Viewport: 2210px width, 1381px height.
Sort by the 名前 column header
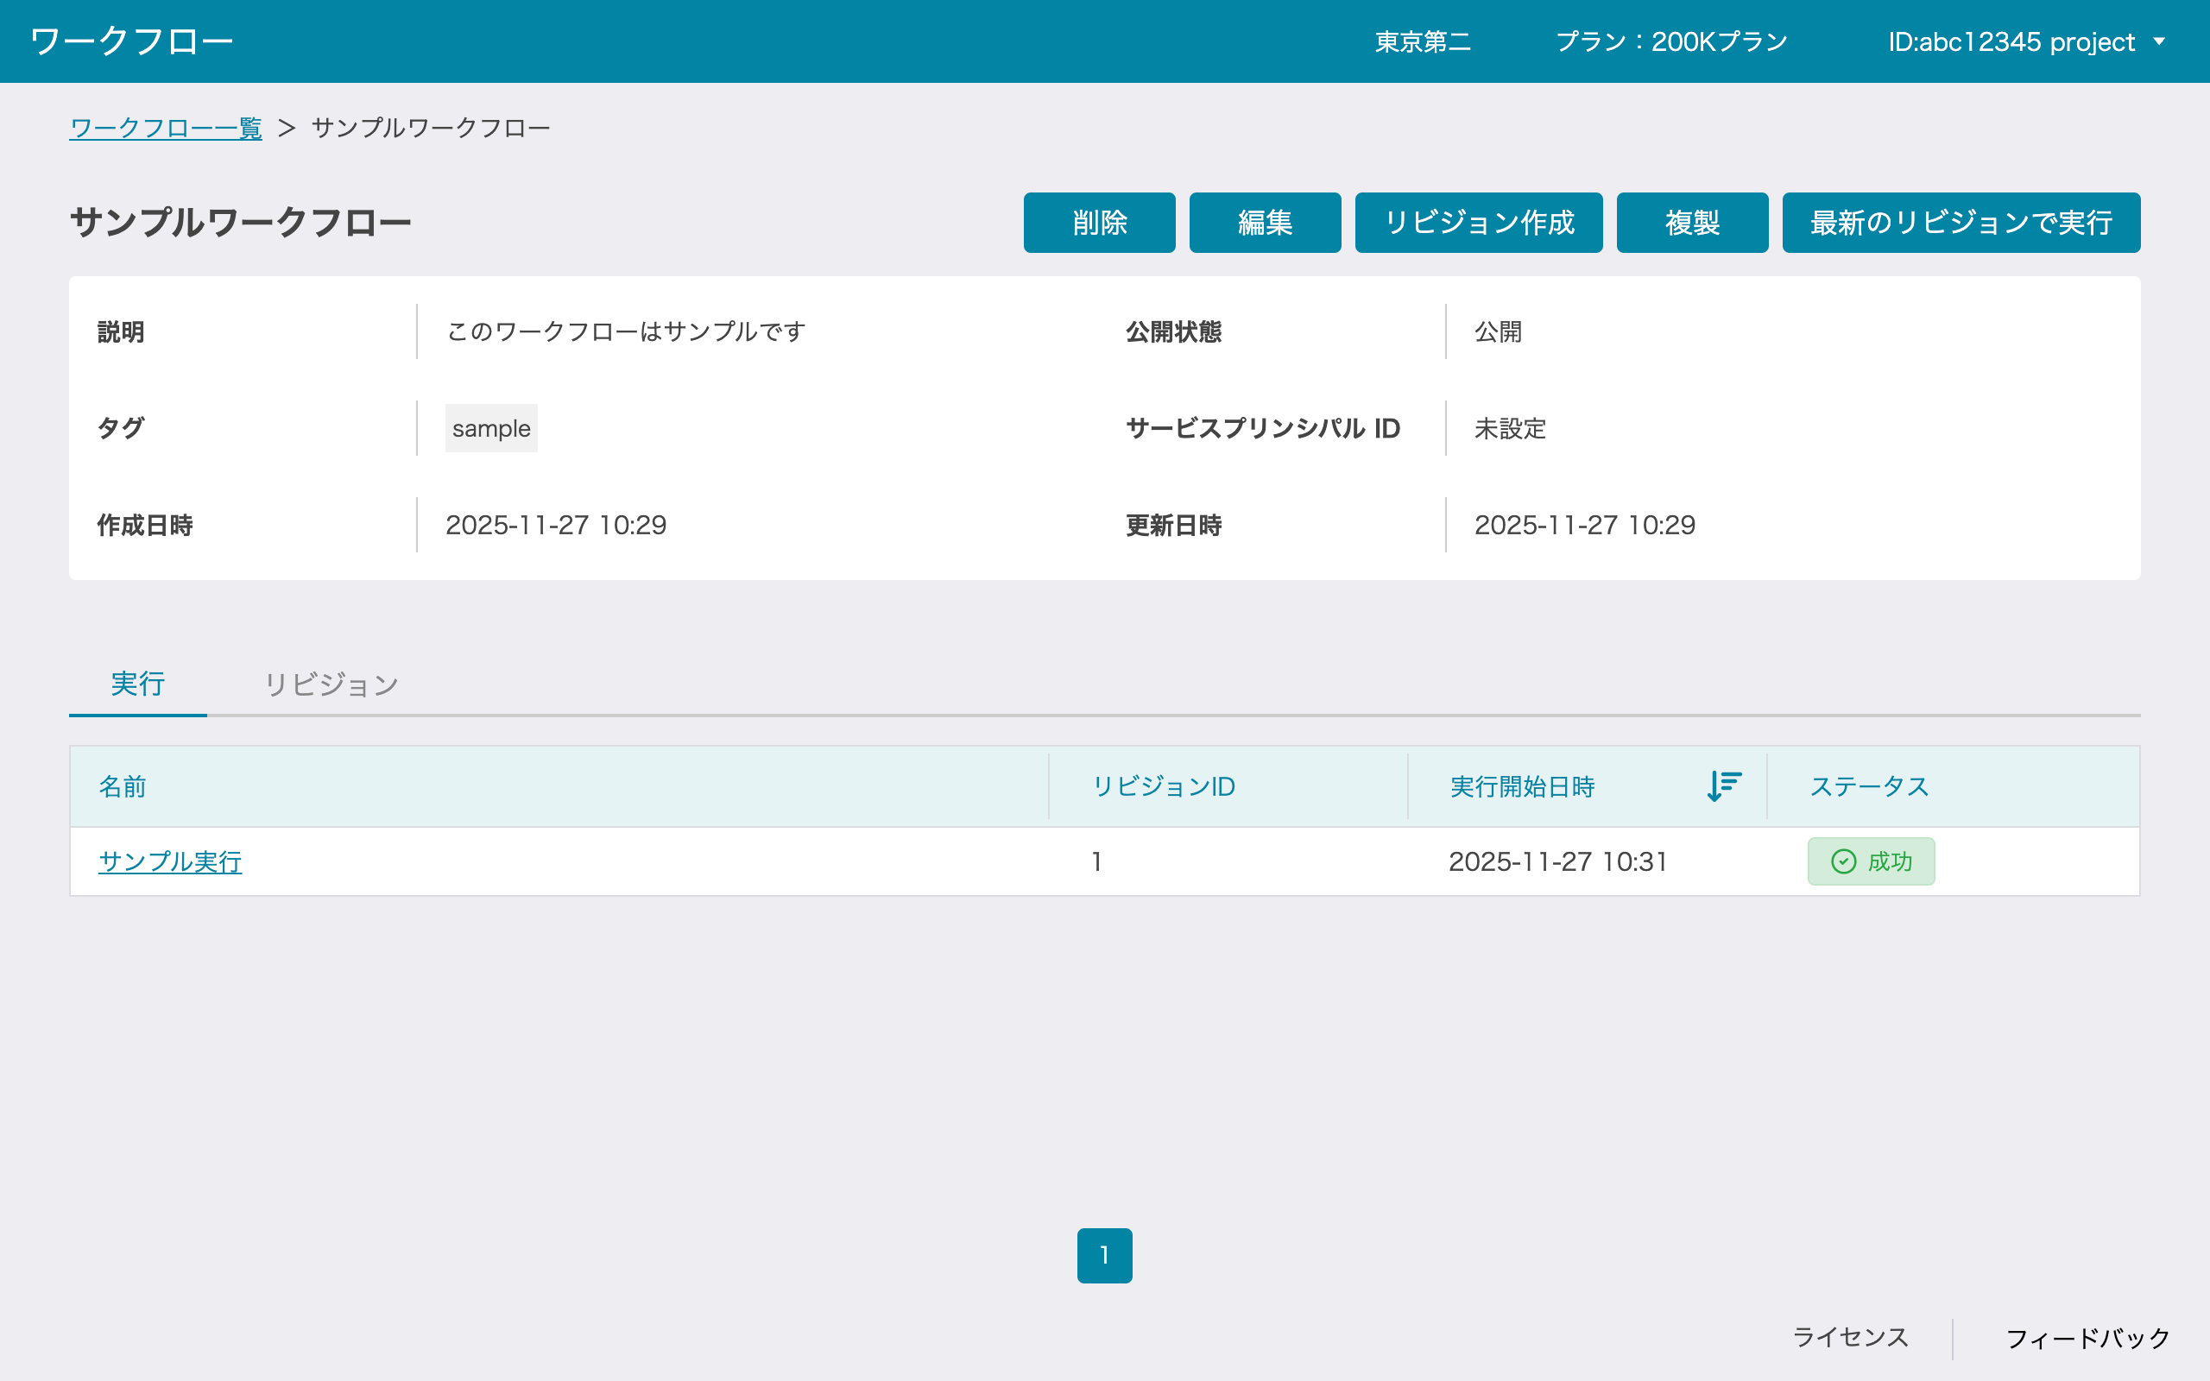point(123,785)
